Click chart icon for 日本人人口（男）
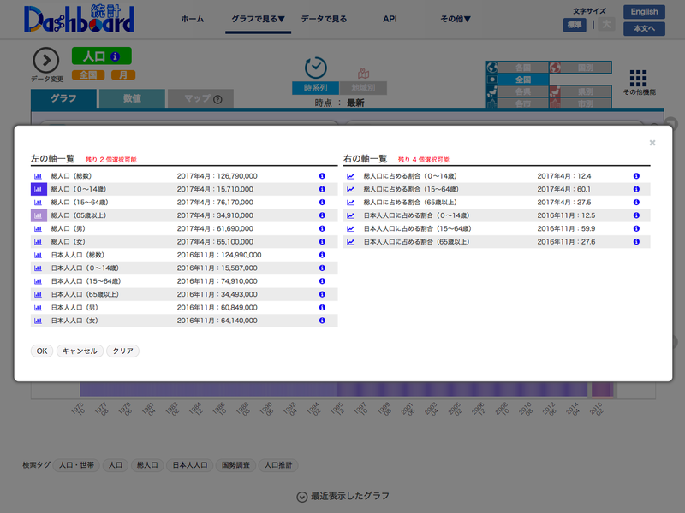 tap(38, 308)
